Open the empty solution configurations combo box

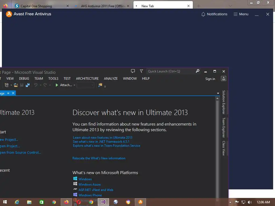86,85
